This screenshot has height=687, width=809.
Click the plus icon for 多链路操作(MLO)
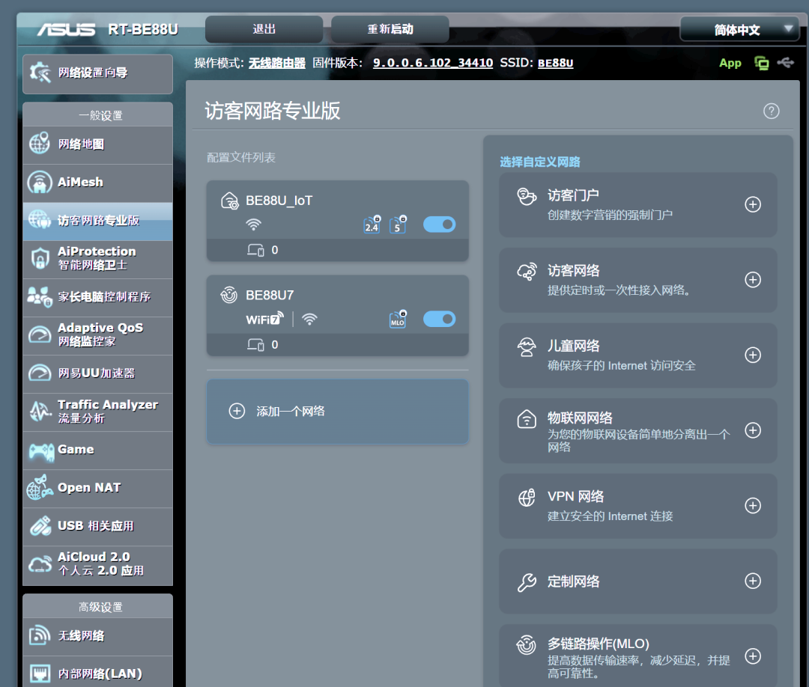pos(753,656)
